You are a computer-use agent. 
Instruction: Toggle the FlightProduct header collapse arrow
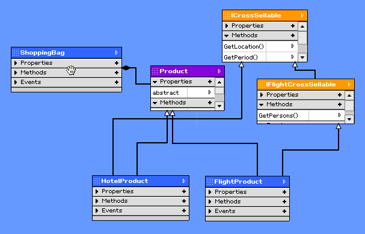284,181
